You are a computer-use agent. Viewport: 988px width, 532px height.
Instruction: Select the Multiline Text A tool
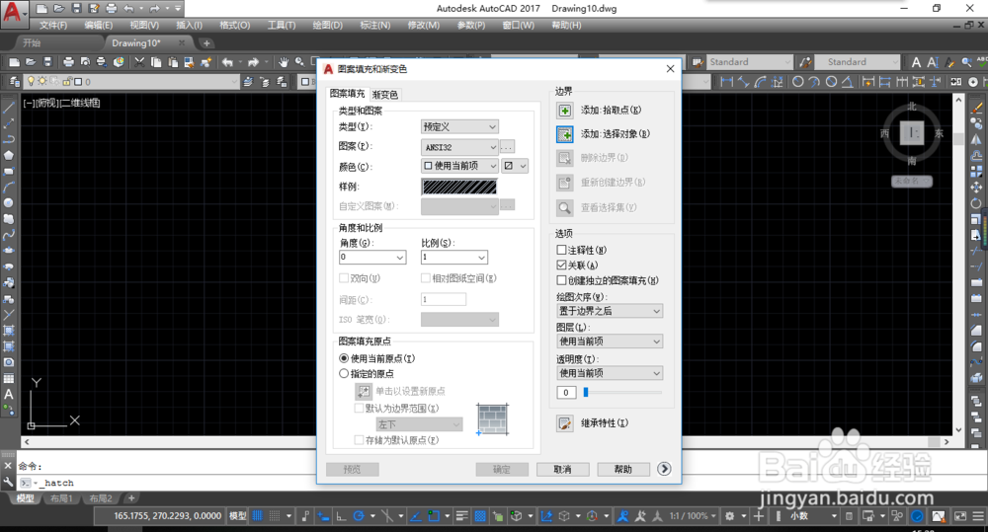coord(9,394)
